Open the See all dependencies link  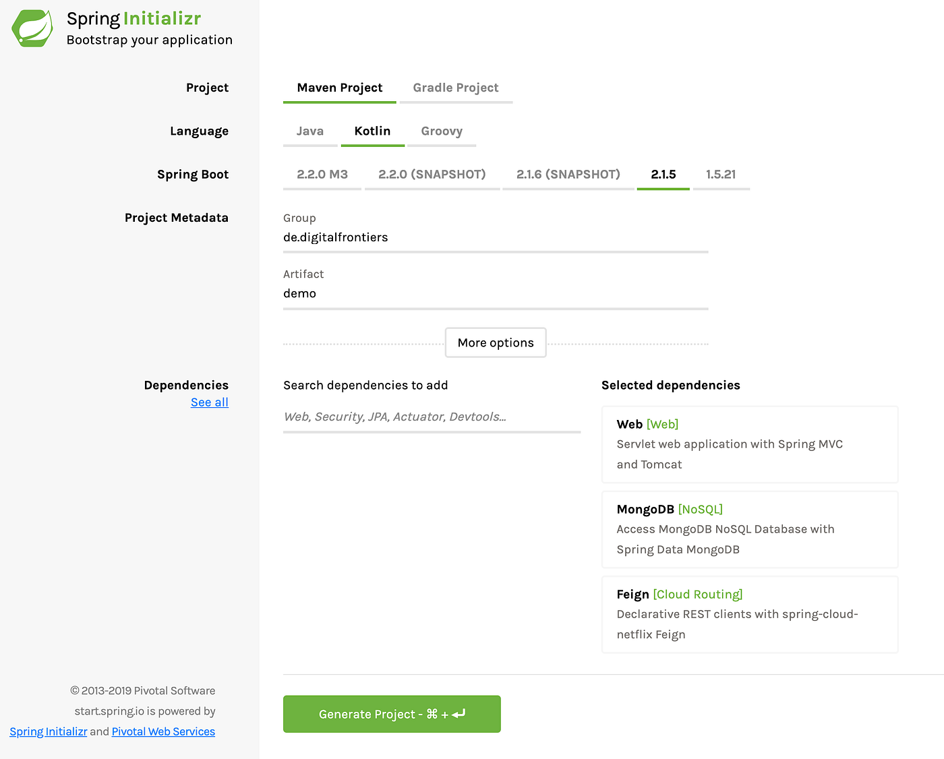click(x=209, y=402)
